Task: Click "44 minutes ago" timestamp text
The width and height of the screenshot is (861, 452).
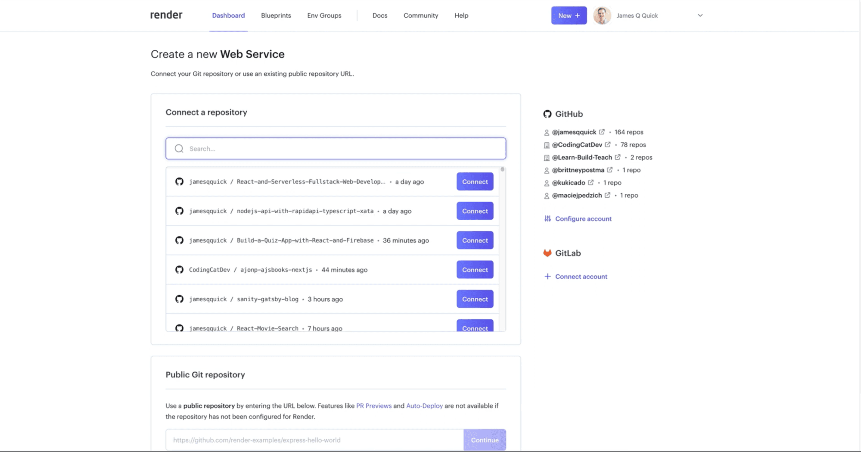Action: point(345,270)
